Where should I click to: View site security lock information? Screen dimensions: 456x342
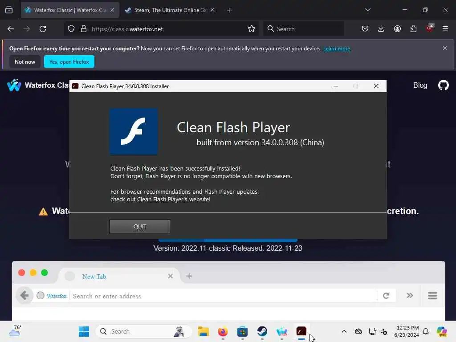pos(84,29)
